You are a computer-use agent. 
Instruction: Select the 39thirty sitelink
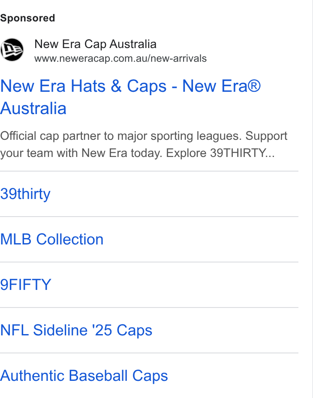tap(25, 194)
